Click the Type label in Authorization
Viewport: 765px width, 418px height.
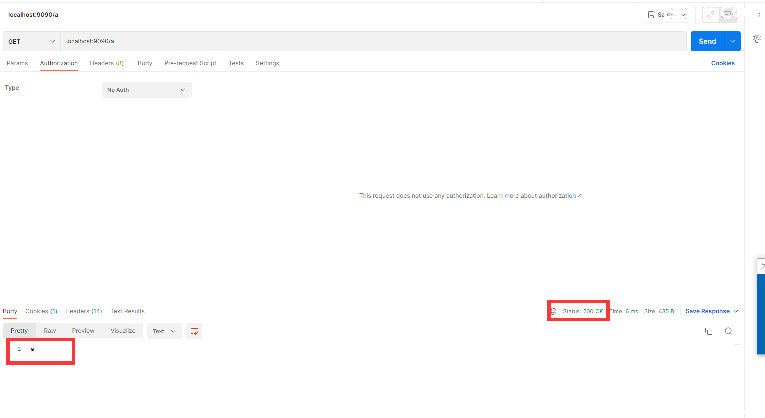pos(12,88)
